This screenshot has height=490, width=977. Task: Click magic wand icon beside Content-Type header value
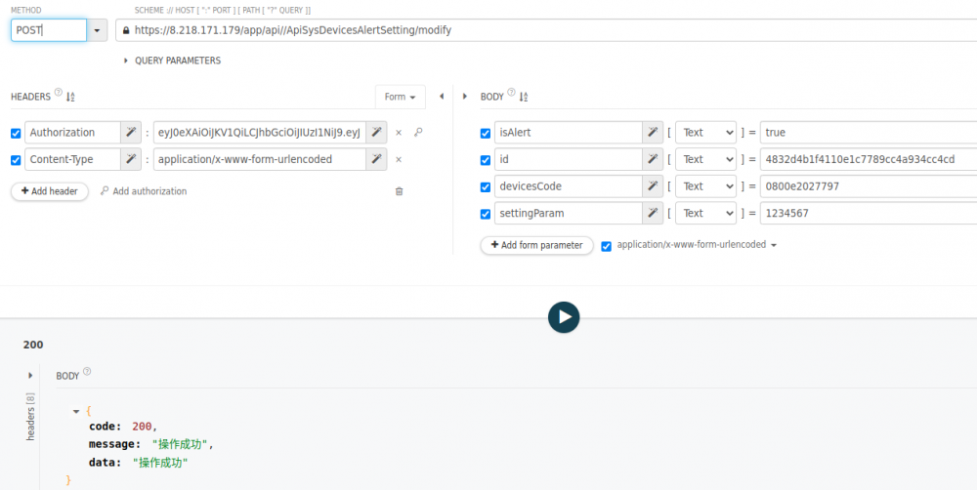click(x=377, y=159)
